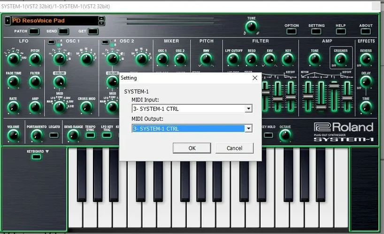The image size is (384, 234).
Task: Toggle the KEY HOLD button
Action: click(x=269, y=135)
